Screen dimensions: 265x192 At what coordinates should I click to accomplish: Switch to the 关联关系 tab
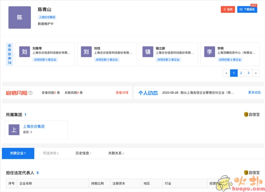[116, 153]
